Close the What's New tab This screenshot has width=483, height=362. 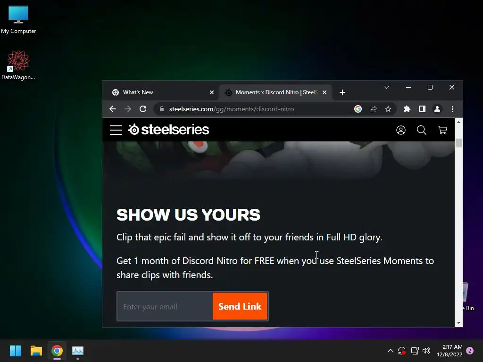pos(212,92)
